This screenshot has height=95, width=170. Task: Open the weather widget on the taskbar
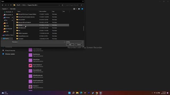pos(5,93)
